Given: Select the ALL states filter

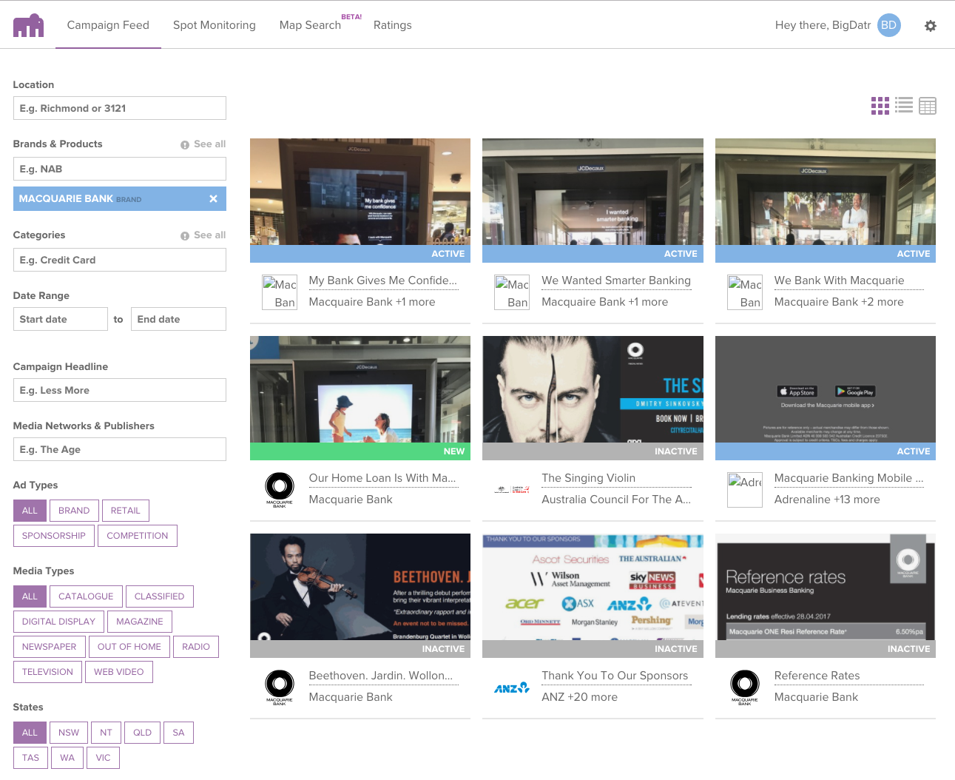Looking at the screenshot, I should click(30, 733).
